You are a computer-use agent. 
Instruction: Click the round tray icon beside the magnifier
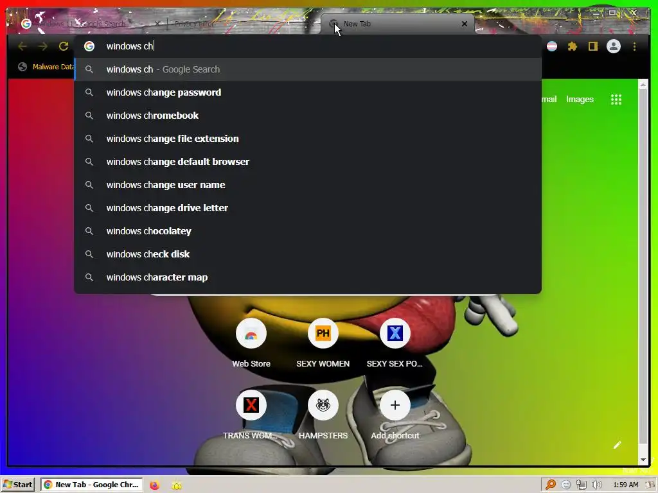pos(565,485)
